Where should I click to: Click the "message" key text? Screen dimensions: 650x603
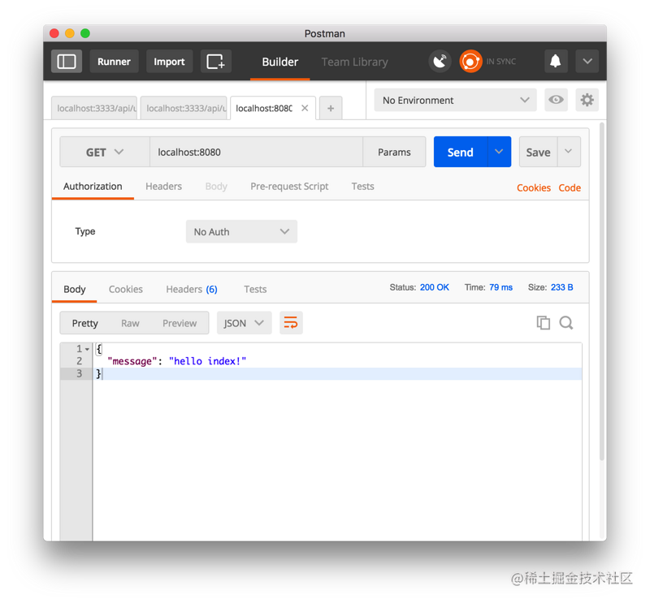coord(132,361)
